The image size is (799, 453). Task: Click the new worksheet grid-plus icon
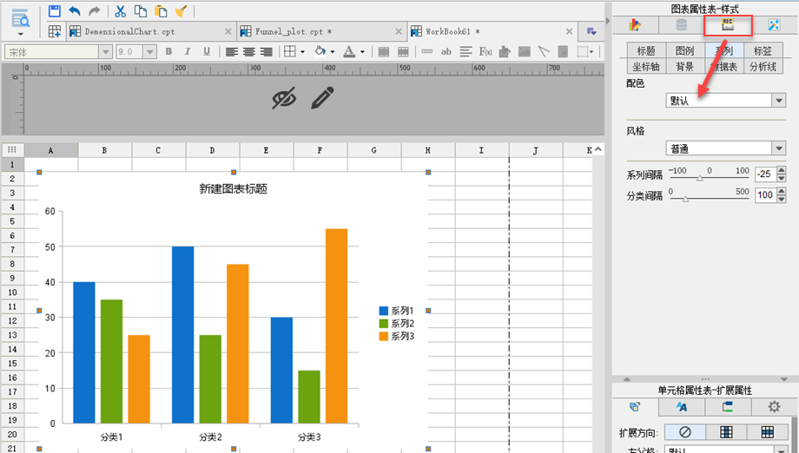(55, 31)
